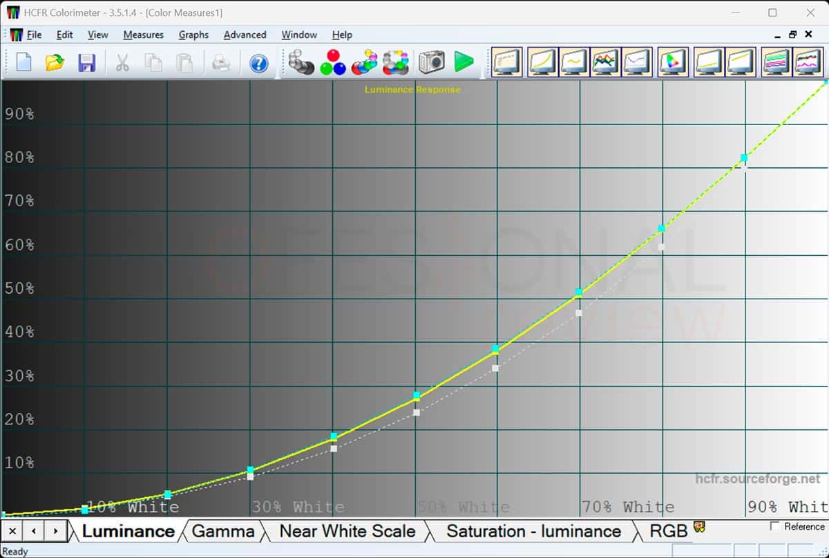Viewport: 829px width, 558px height.
Task: Show the color temperature graph toolbar icon
Action: (636, 62)
